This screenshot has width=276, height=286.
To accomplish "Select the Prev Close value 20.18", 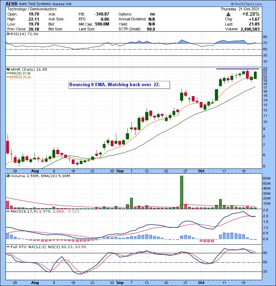I will (x=34, y=29).
